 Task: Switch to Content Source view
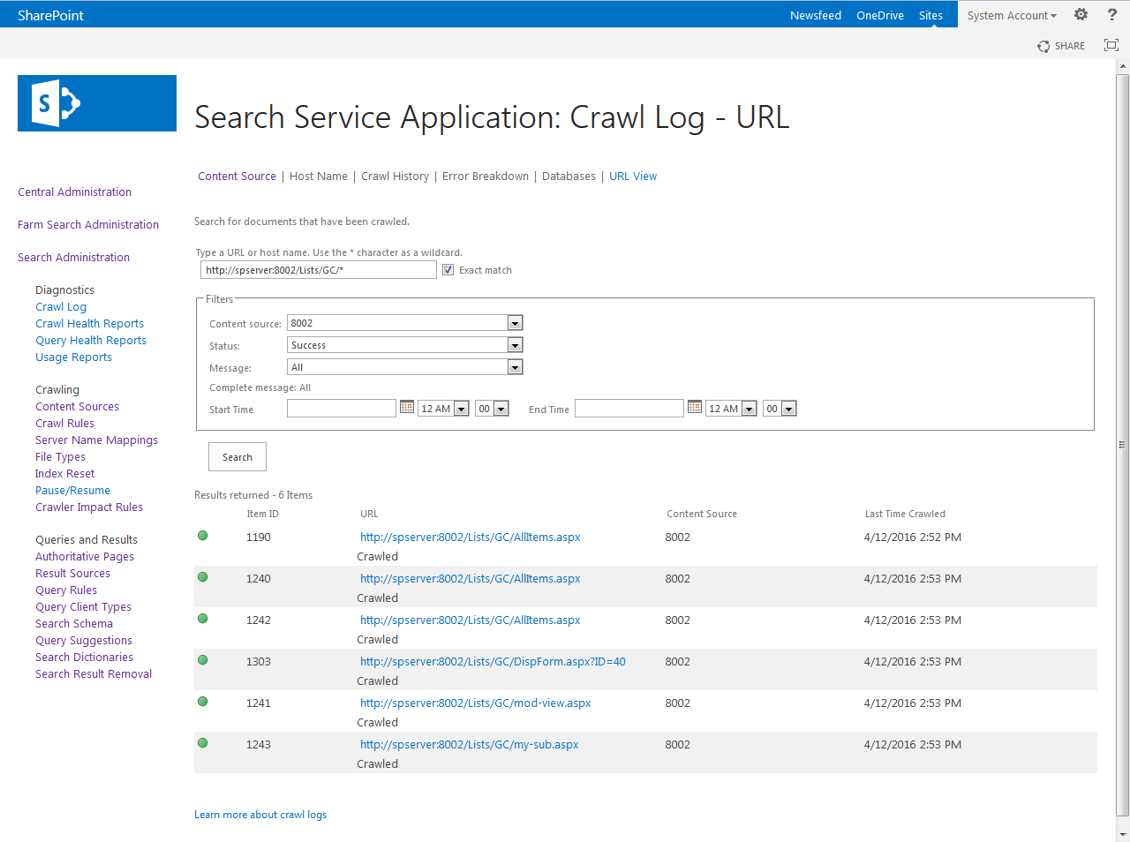coord(237,177)
